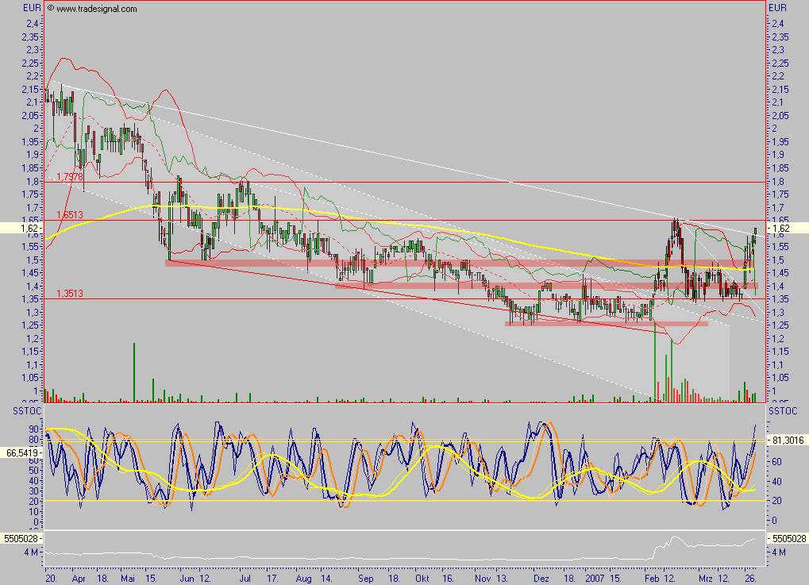Click the EUR label at top right axis
The width and height of the screenshot is (809, 585).
779,7
